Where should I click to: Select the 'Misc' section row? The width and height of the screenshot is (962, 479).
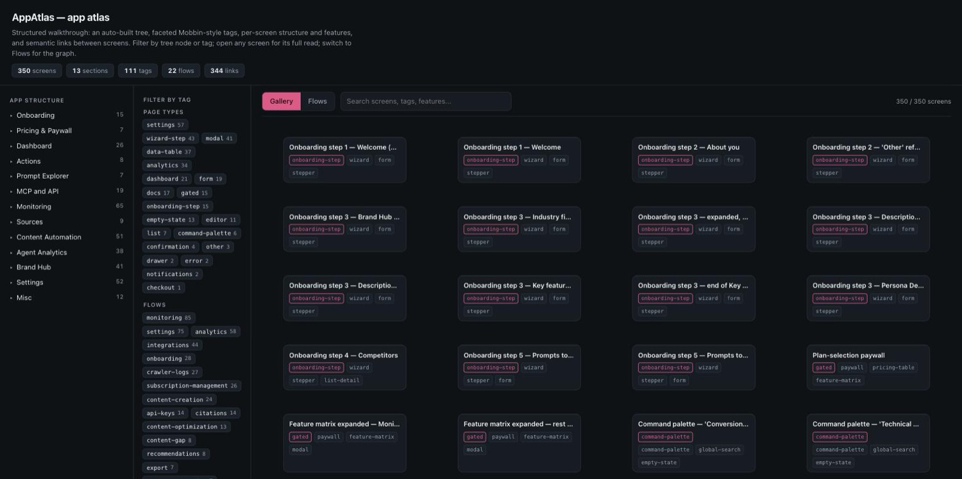coord(66,298)
